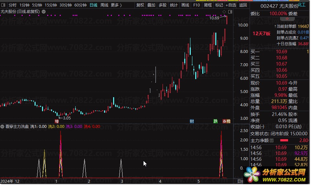Click the 买一 price 10.69
311x185 pixels.
(x=282, y=52)
